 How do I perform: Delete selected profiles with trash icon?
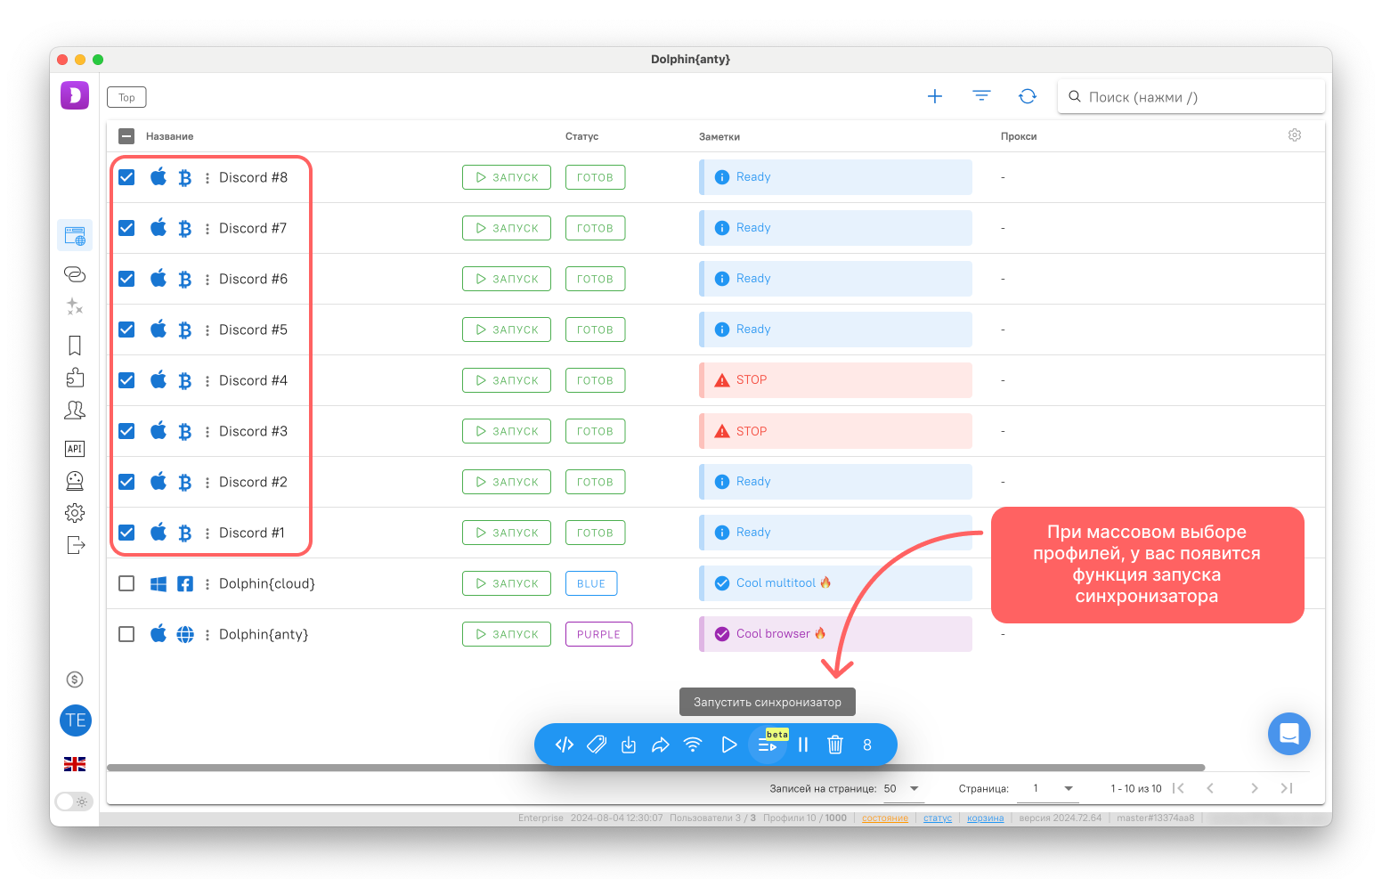(835, 745)
